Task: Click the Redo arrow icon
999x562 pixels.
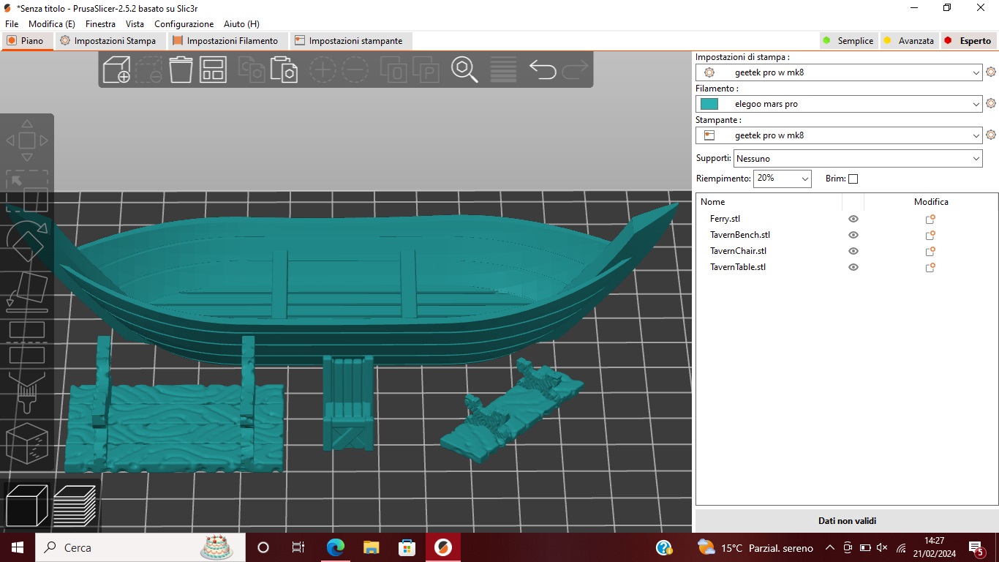Action: [575, 70]
